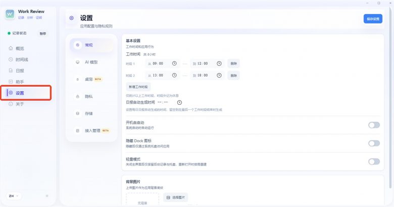Click the 背景图片 section heading
This screenshot has height=207, width=394.
click(133, 182)
